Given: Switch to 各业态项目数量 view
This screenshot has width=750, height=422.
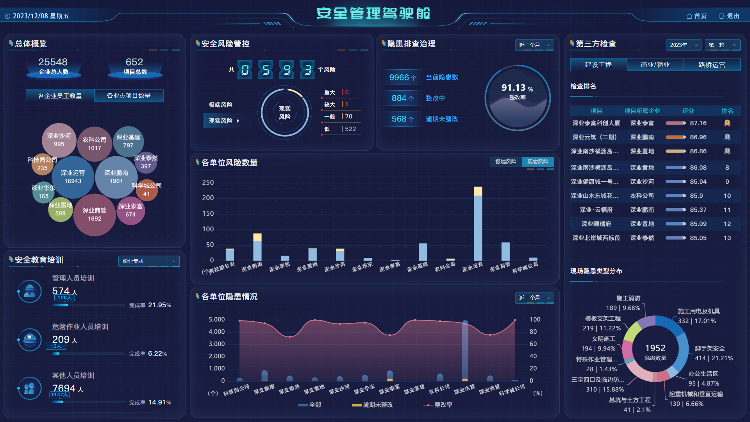Looking at the screenshot, I should [129, 96].
